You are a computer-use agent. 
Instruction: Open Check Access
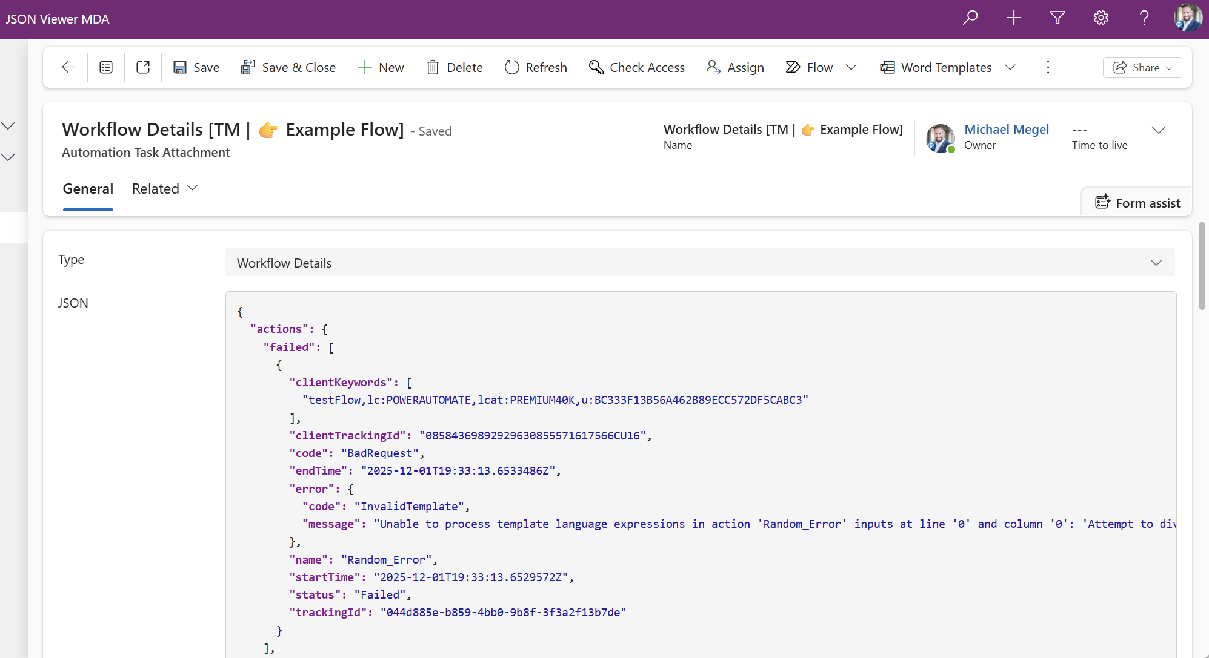click(x=637, y=67)
